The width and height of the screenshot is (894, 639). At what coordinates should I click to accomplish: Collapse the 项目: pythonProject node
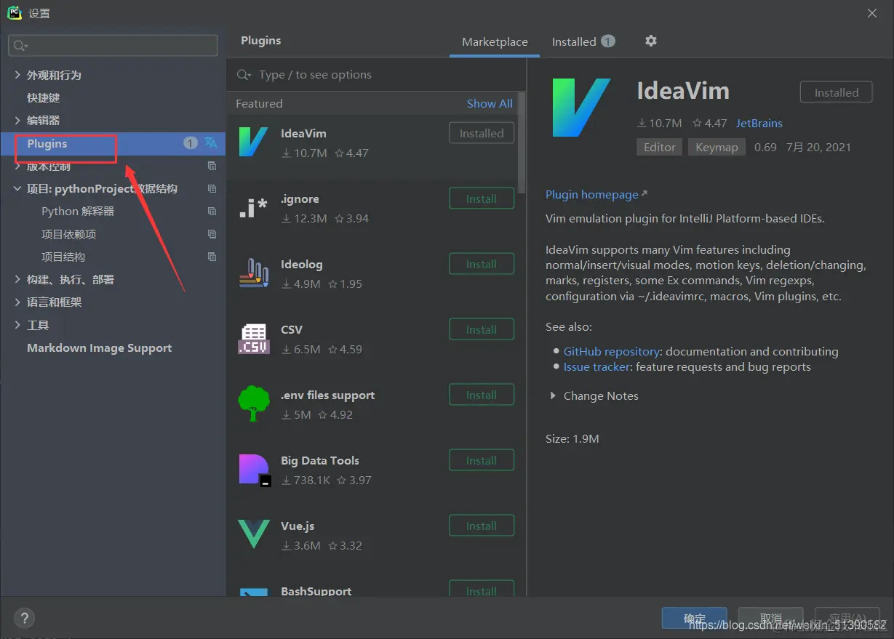coord(18,188)
